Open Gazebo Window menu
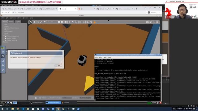This screenshot has height=111, width=198. [x=25, y=18]
